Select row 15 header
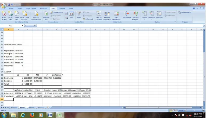206x118 pixels. coord(2,45)
